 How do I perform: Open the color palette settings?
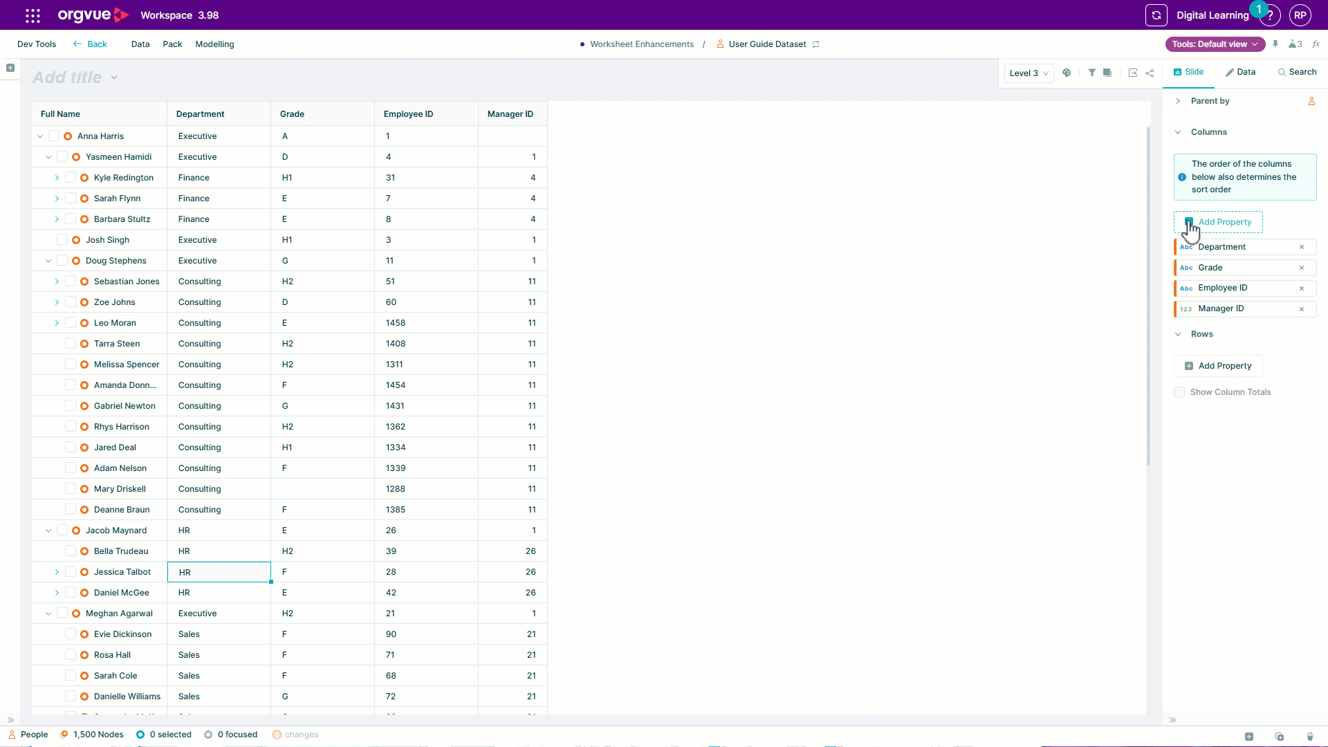[1067, 73]
